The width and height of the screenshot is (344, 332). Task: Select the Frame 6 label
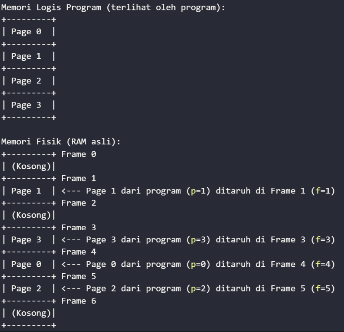[x=78, y=301]
